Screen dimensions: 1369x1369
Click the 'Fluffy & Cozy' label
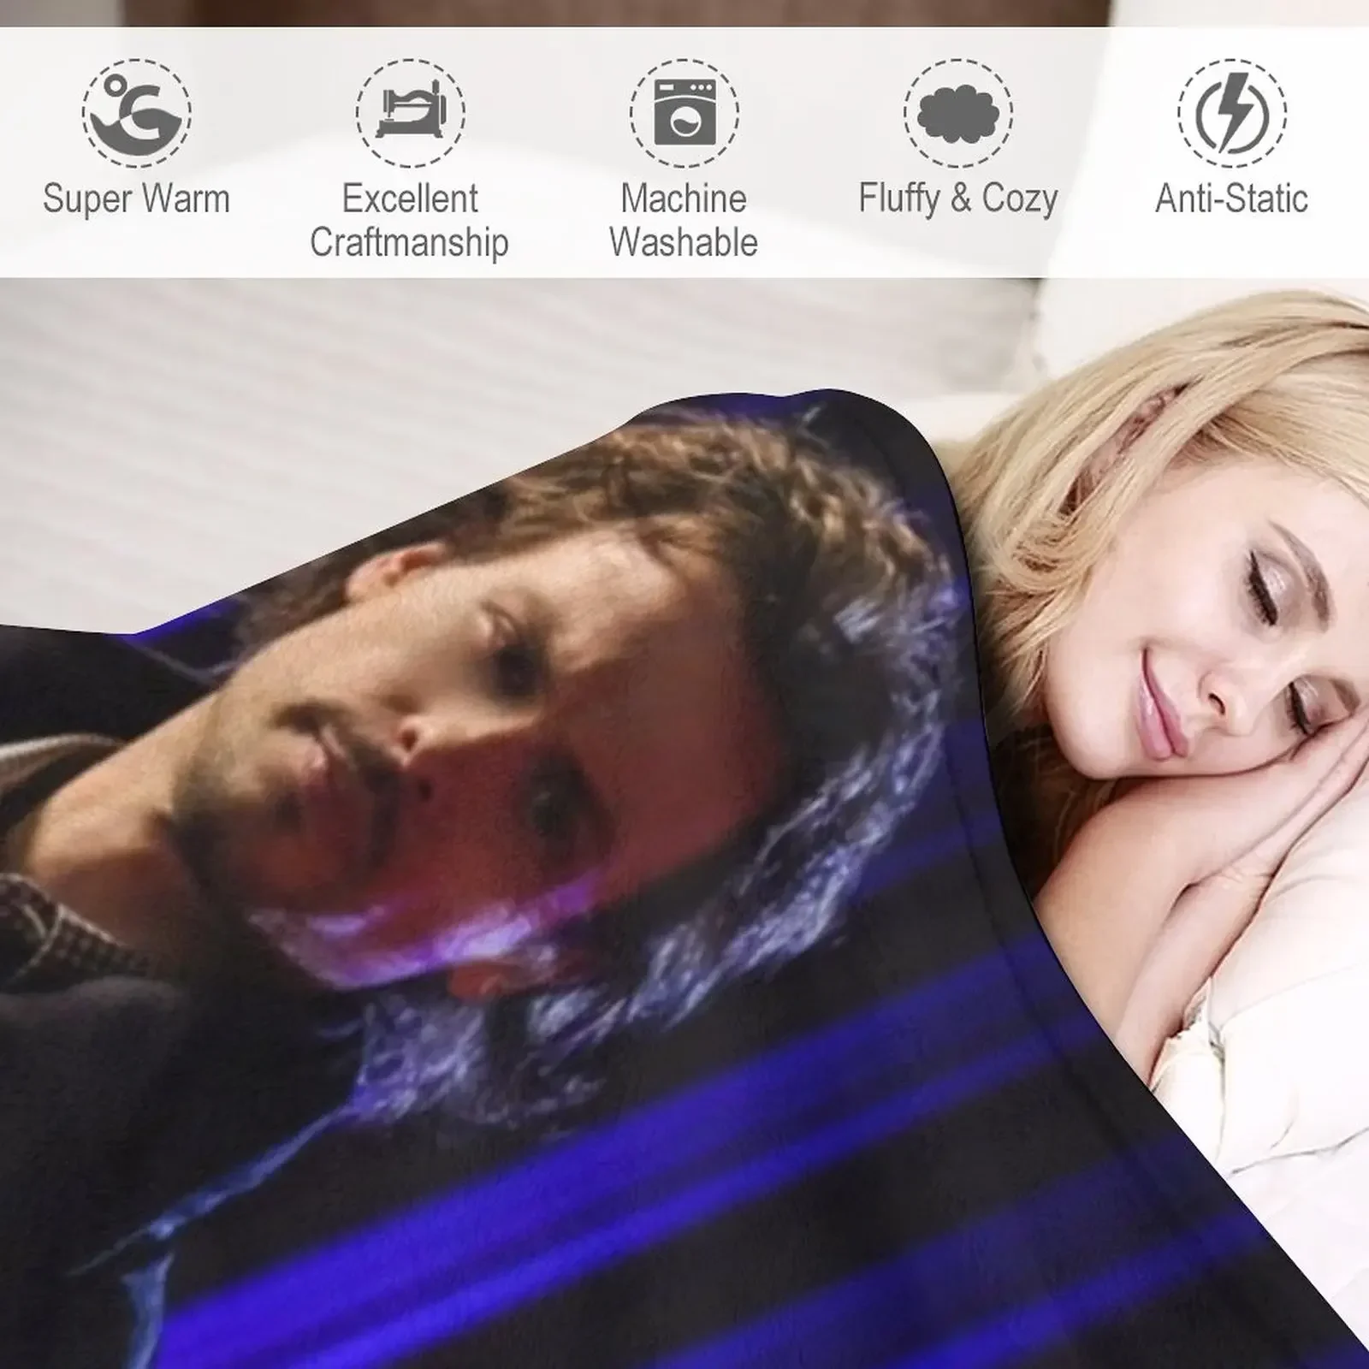[x=958, y=199]
